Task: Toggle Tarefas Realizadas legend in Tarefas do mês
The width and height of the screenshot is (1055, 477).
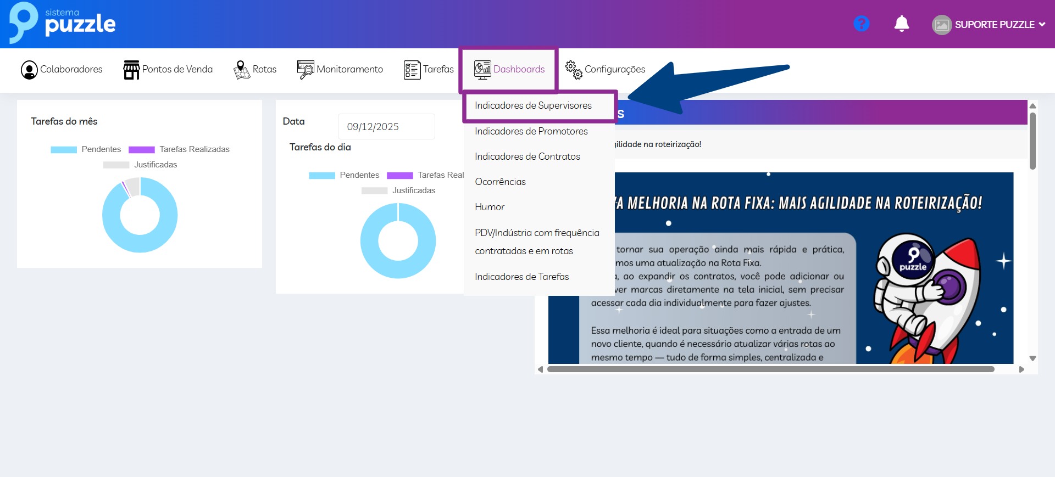Action: (179, 149)
